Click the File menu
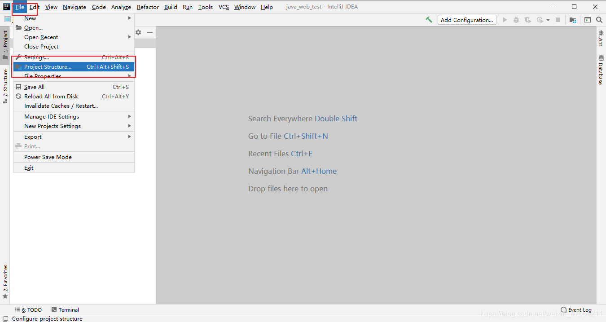This screenshot has width=606, height=322. pyautogui.click(x=20, y=7)
